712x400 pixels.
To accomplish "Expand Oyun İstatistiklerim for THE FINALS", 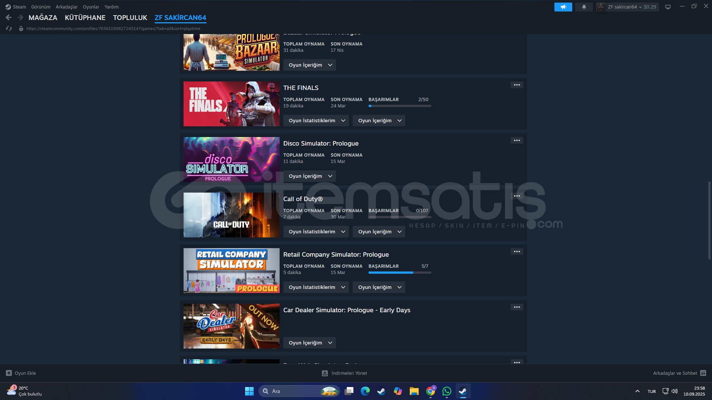I will [x=316, y=120].
